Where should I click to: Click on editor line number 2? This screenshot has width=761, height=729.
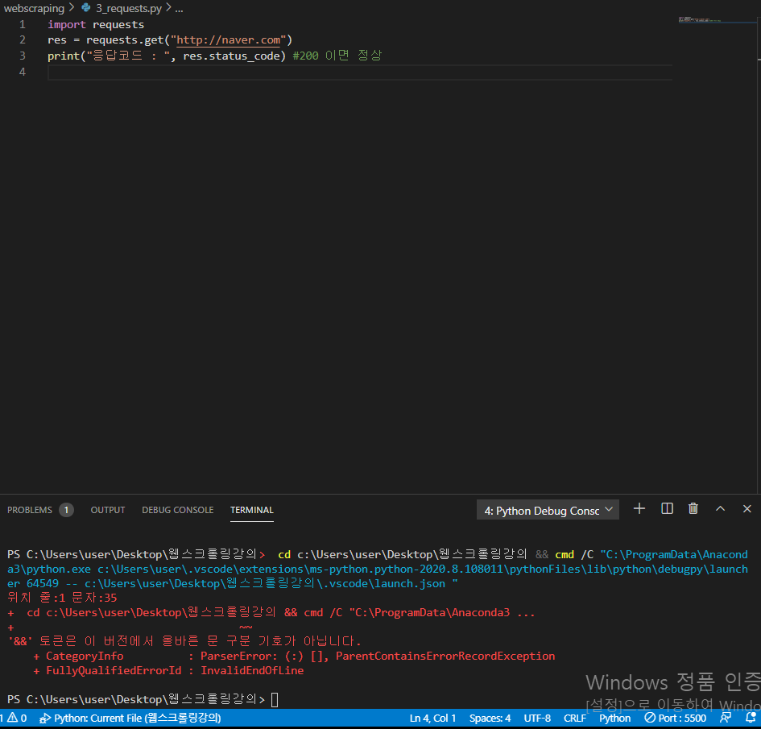point(23,39)
